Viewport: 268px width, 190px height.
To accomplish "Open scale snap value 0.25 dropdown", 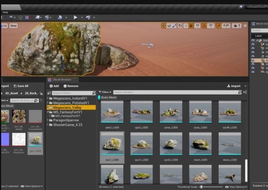I will pos(226,26).
